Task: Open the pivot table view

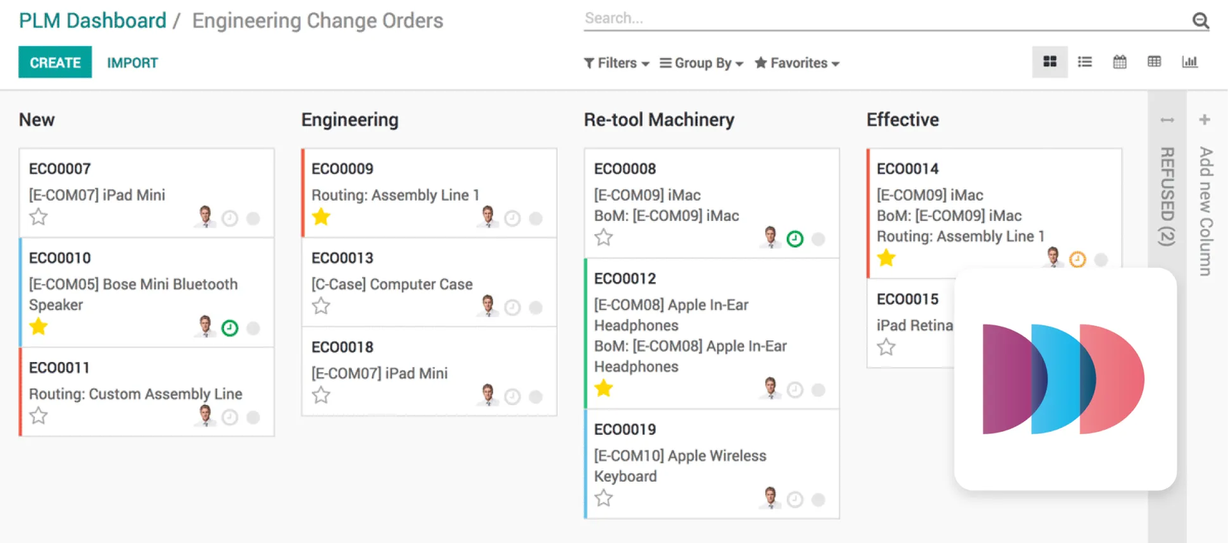Action: tap(1154, 62)
